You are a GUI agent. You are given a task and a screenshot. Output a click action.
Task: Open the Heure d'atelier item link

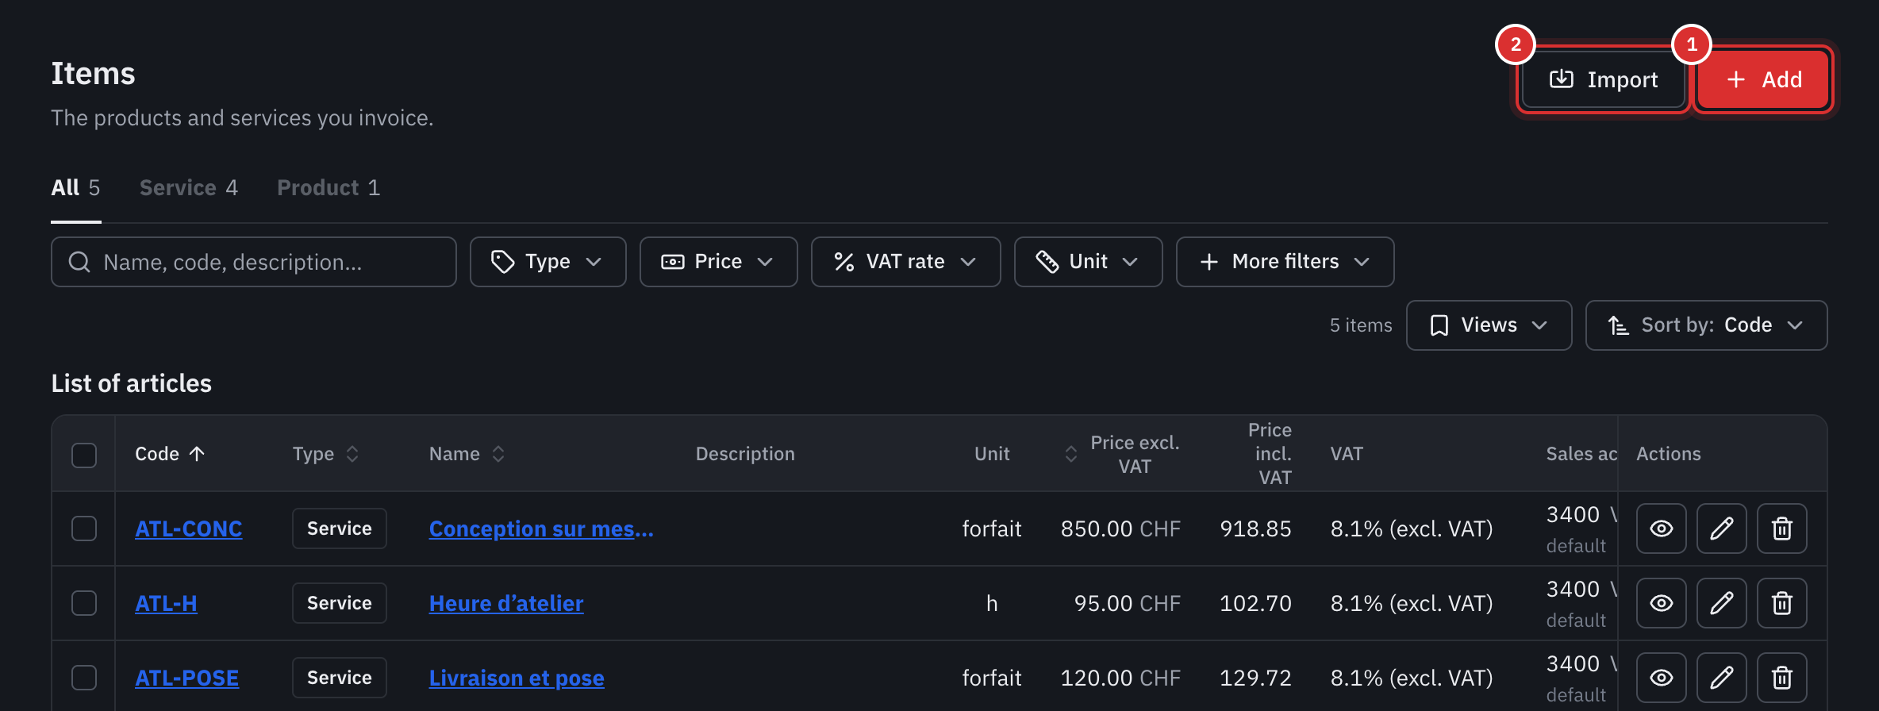pyautogui.click(x=506, y=603)
